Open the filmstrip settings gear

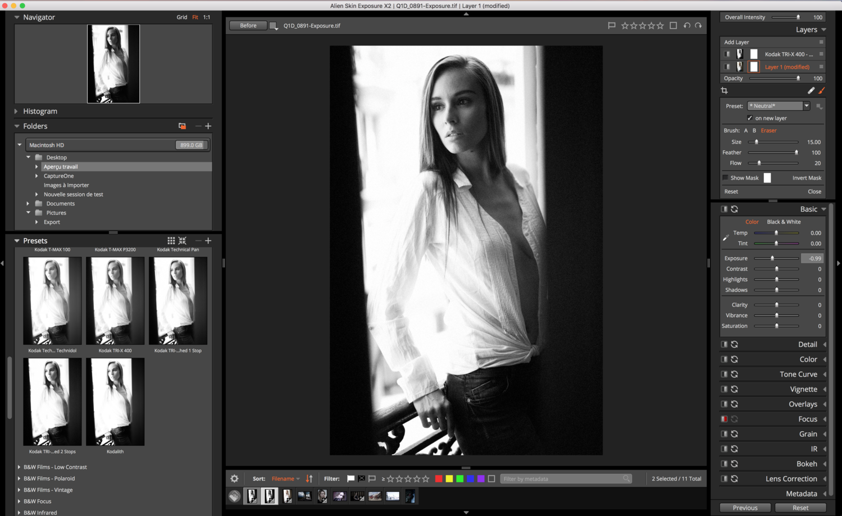[234, 479]
